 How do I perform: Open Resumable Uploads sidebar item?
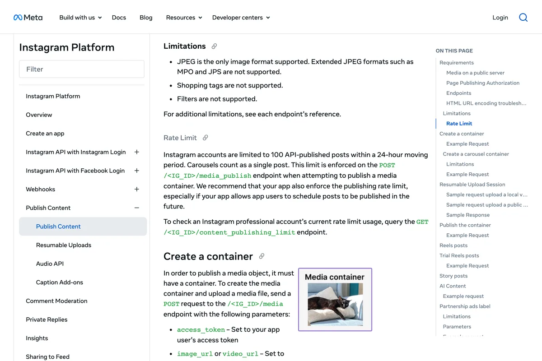(x=64, y=245)
